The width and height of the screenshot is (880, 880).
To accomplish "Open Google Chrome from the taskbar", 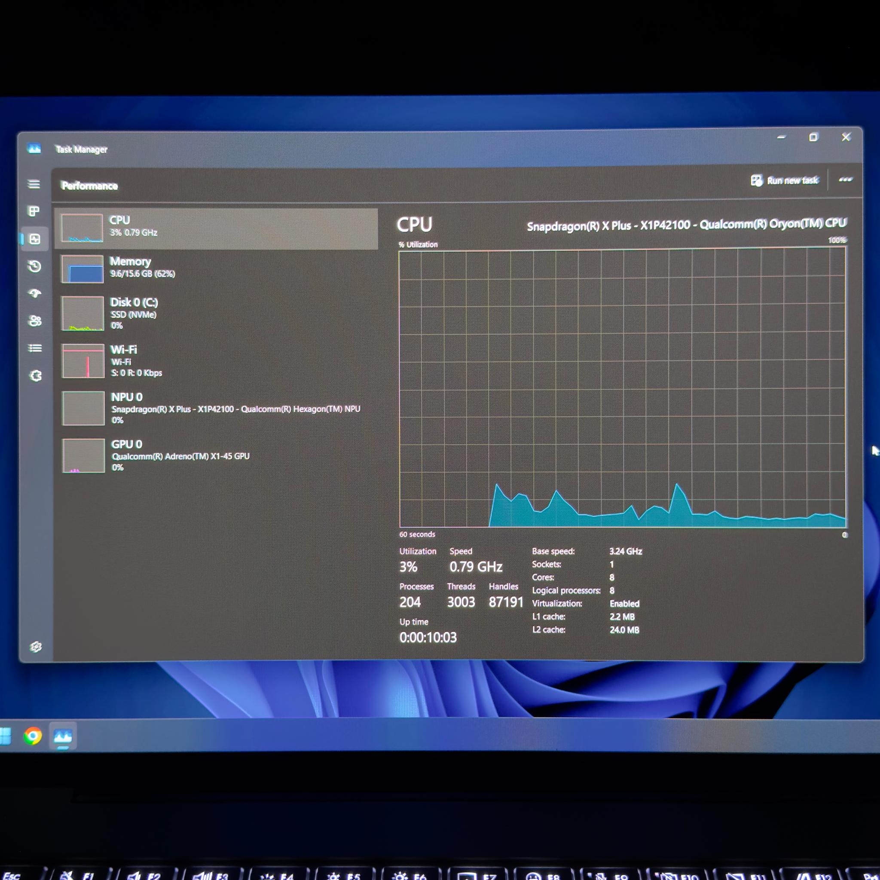I will pos(32,736).
